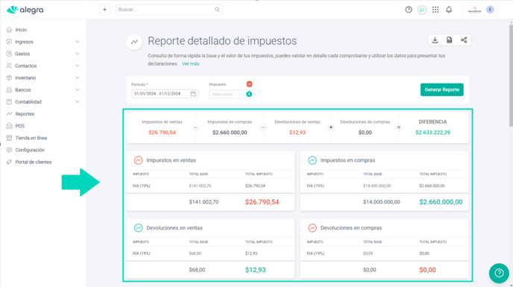Click the green circular icon in header
Image resolution: width=513 pixels, height=287 pixels.
pyautogui.click(x=422, y=10)
